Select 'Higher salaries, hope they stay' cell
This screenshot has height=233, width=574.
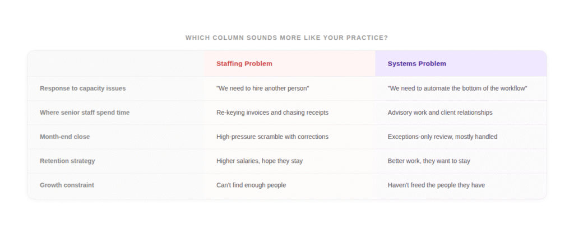(260, 161)
